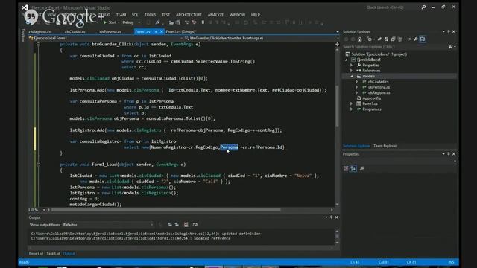Open the WINDOW menu

[x=237, y=15]
